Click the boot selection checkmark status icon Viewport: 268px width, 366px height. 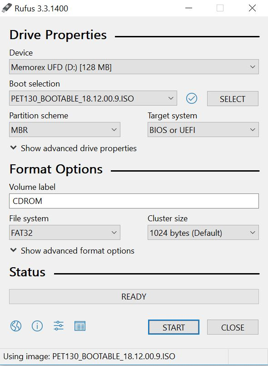click(x=192, y=98)
